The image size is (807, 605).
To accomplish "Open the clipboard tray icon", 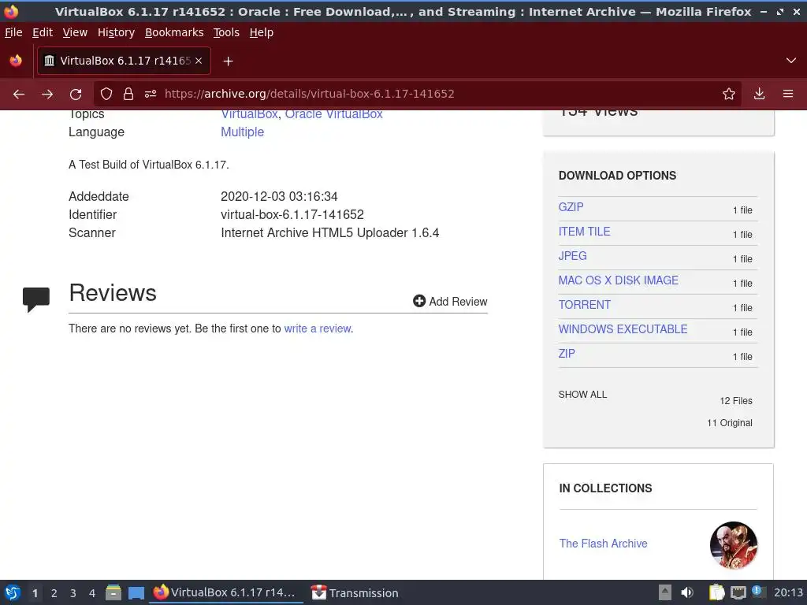I will point(716,592).
